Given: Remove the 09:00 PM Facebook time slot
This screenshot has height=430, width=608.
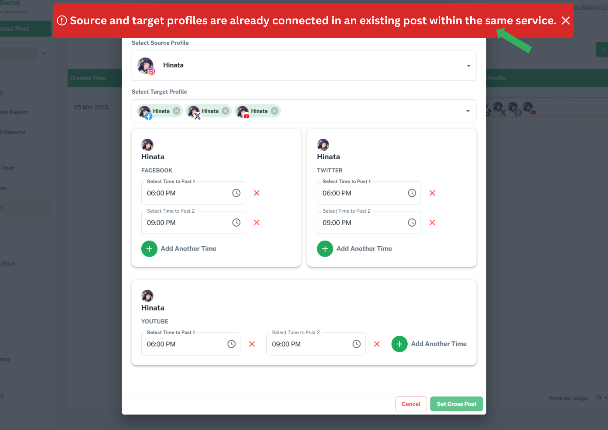Looking at the screenshot, I should 257,223.
